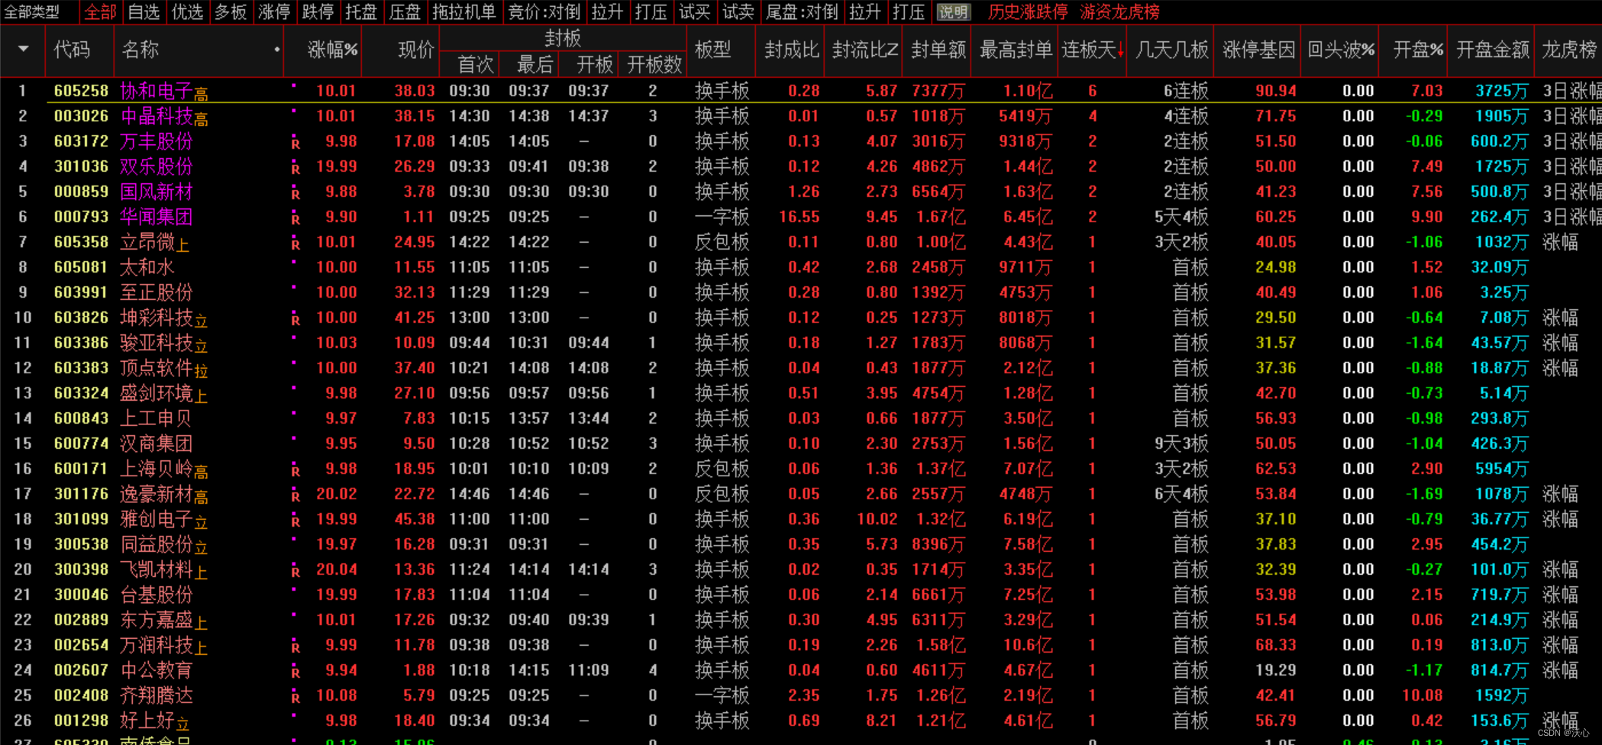
Task: Sort by the 开盘金额 column header
Action: [1493, 50]
